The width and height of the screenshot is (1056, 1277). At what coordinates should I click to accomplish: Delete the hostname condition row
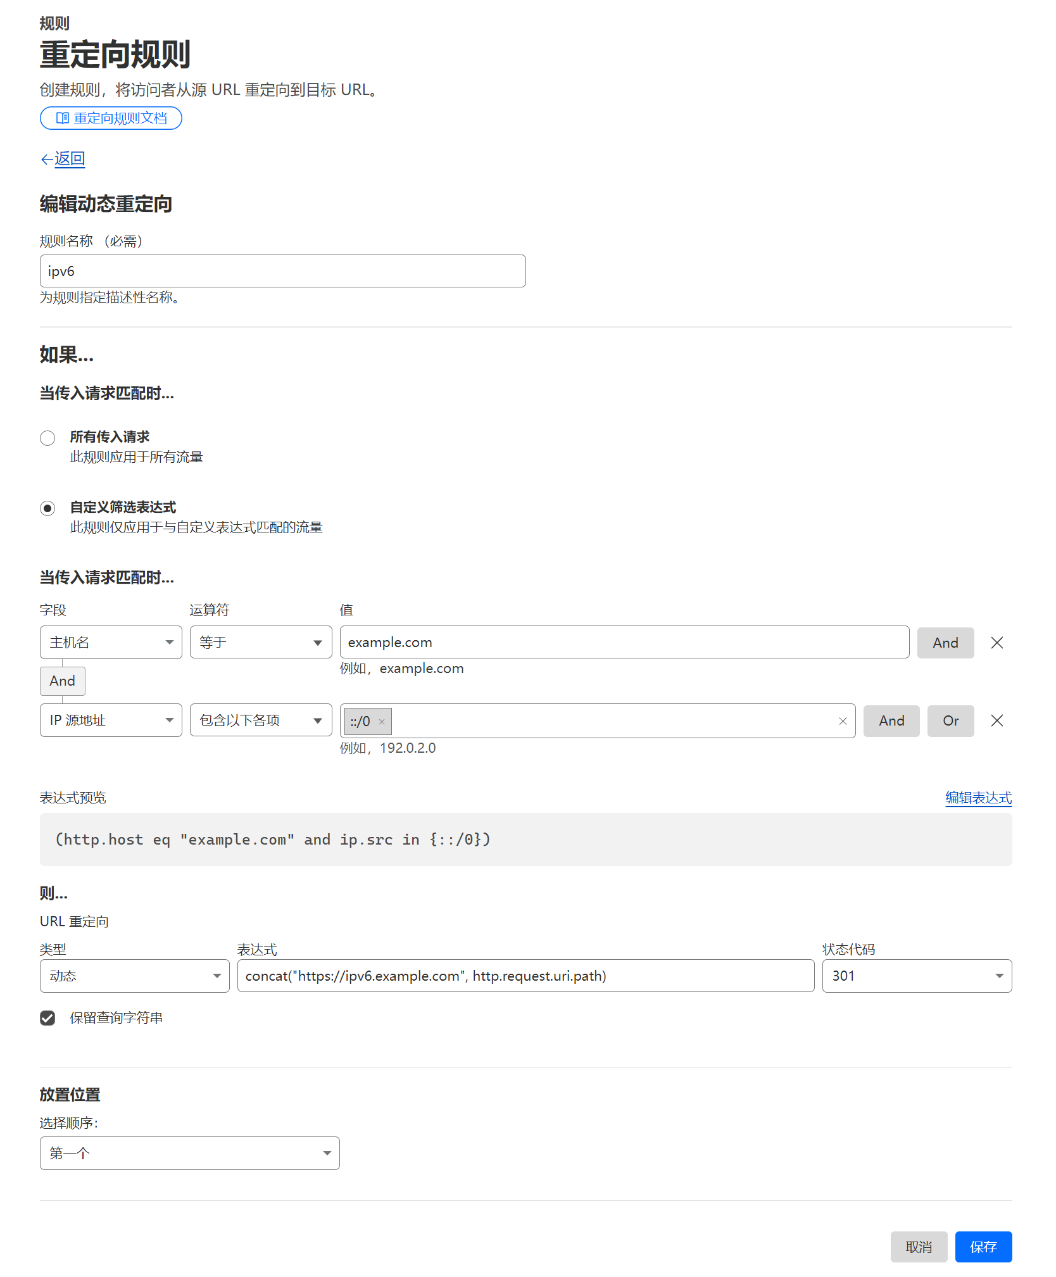pos(996,643)
